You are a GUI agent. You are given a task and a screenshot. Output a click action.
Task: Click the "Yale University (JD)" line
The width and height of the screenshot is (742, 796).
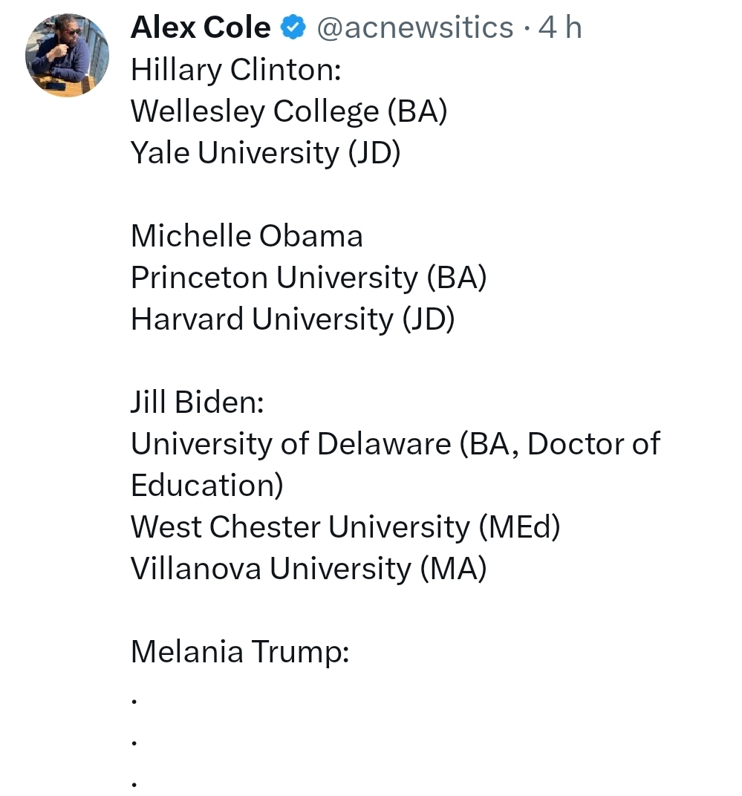point(265,153)
